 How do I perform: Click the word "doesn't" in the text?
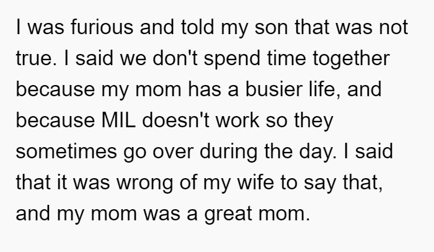pyautogui.click(x=175, y=120)
